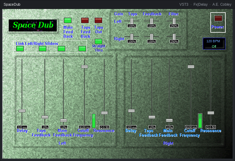Click the Left Feedback gain 100% readout

(x=152, y=26)
